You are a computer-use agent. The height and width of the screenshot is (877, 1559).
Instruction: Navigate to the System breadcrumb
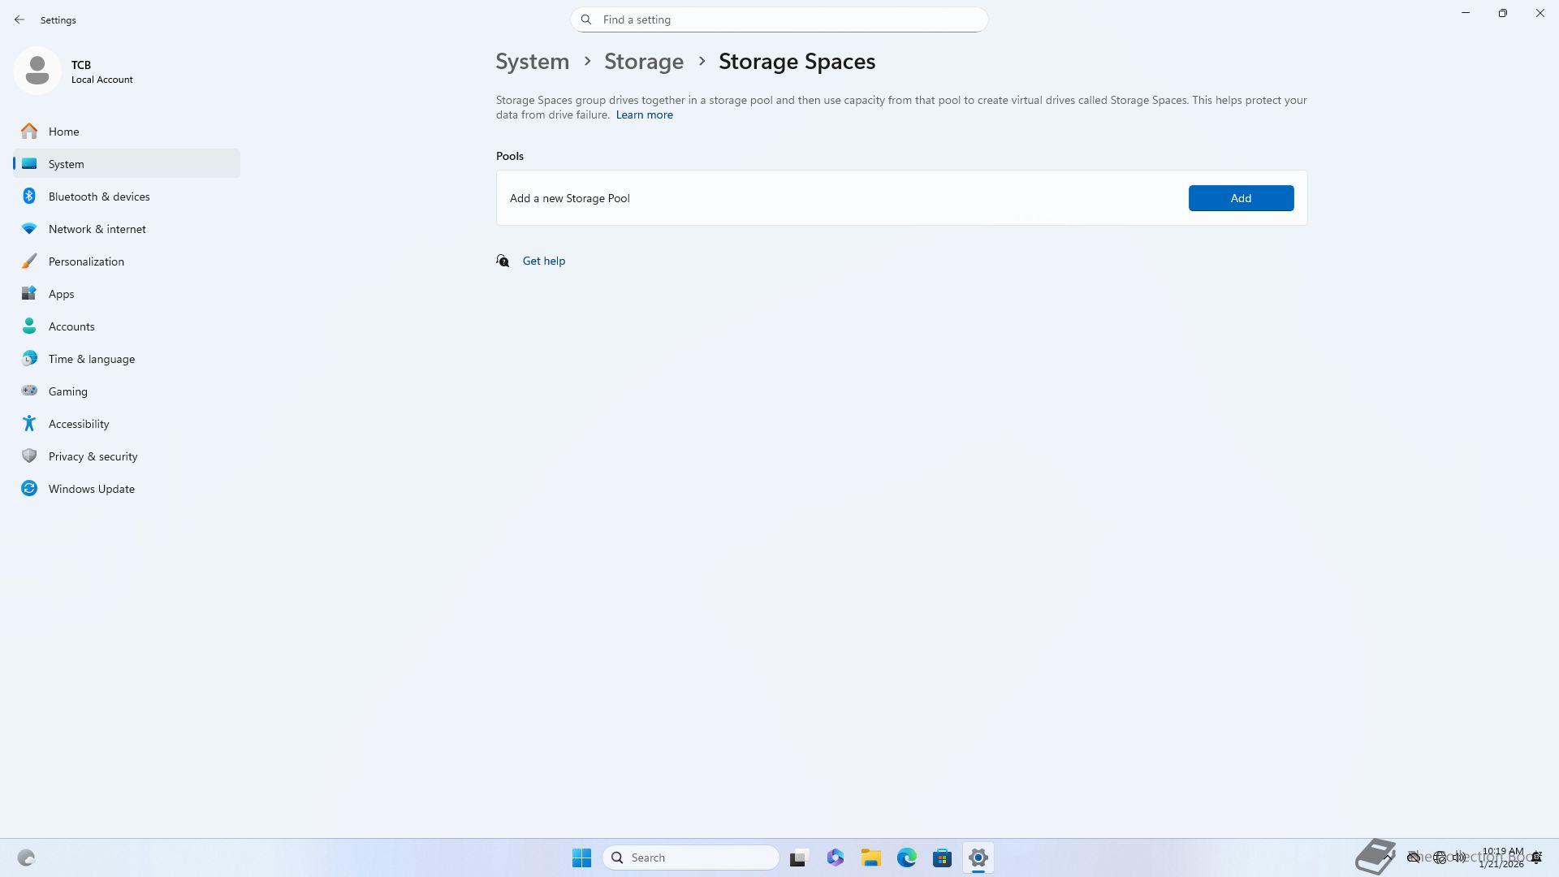532,62
